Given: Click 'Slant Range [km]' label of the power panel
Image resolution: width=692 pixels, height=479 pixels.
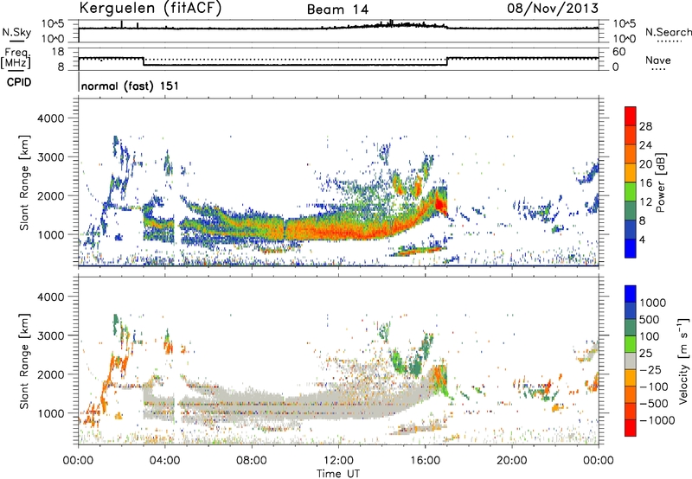Looking at the screenshot, I should (24, 182).
